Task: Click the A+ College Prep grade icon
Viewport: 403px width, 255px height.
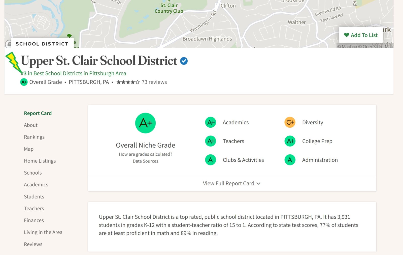Action: coord(290,141)
